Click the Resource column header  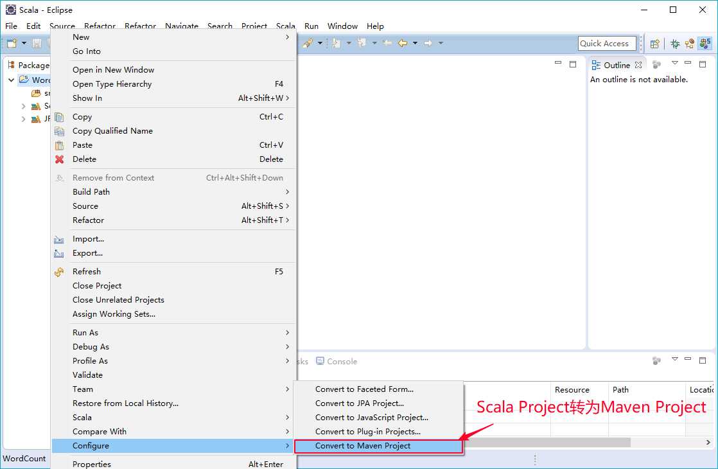pos(579,390)
